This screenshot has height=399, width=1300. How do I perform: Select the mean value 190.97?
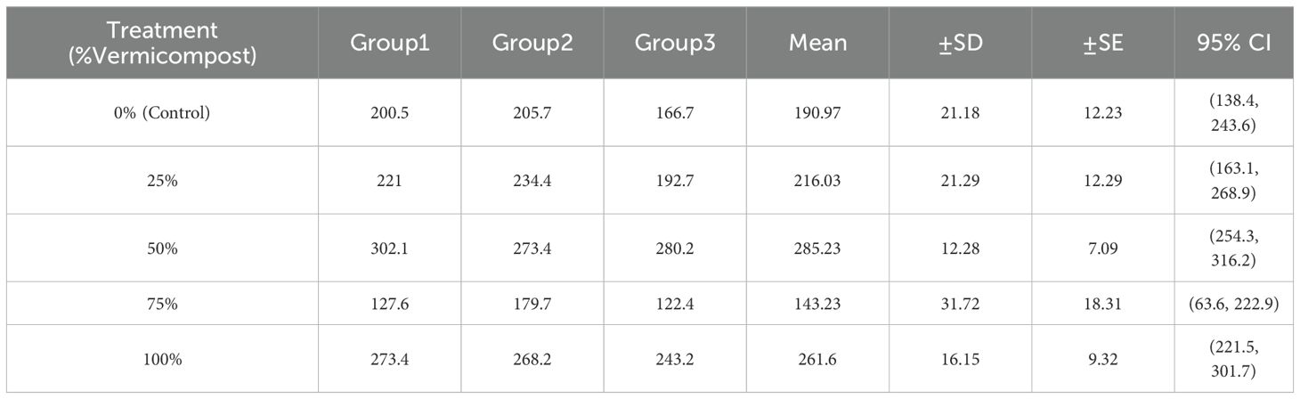point(817,113)
